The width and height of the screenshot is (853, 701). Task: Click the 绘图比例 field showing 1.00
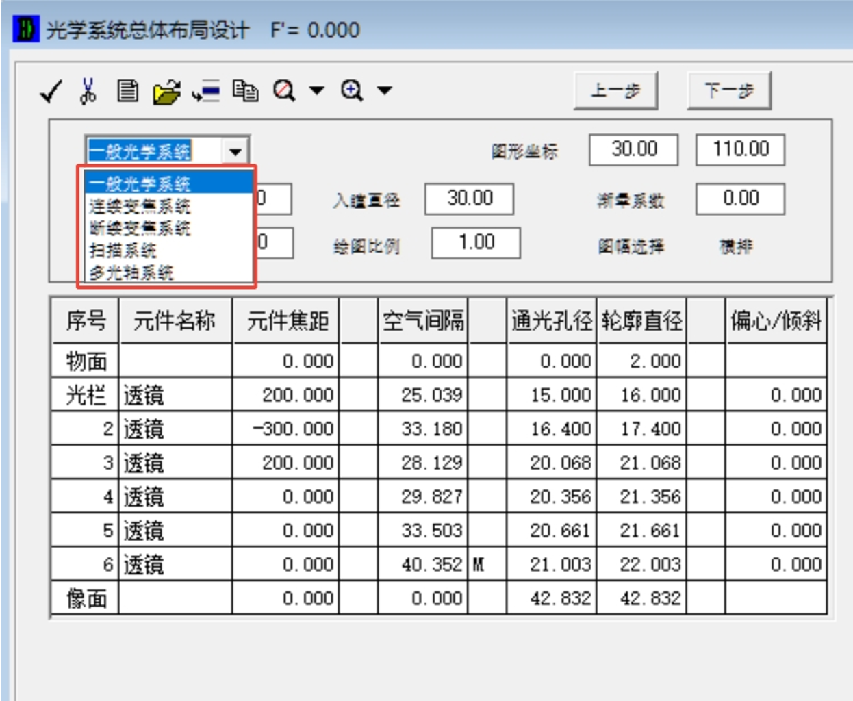(x=476, y=242)
